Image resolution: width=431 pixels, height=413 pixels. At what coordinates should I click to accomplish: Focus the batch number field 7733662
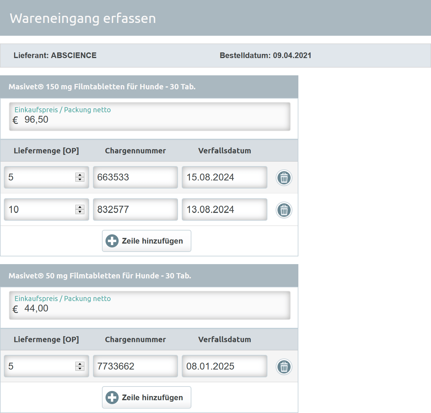135,366
